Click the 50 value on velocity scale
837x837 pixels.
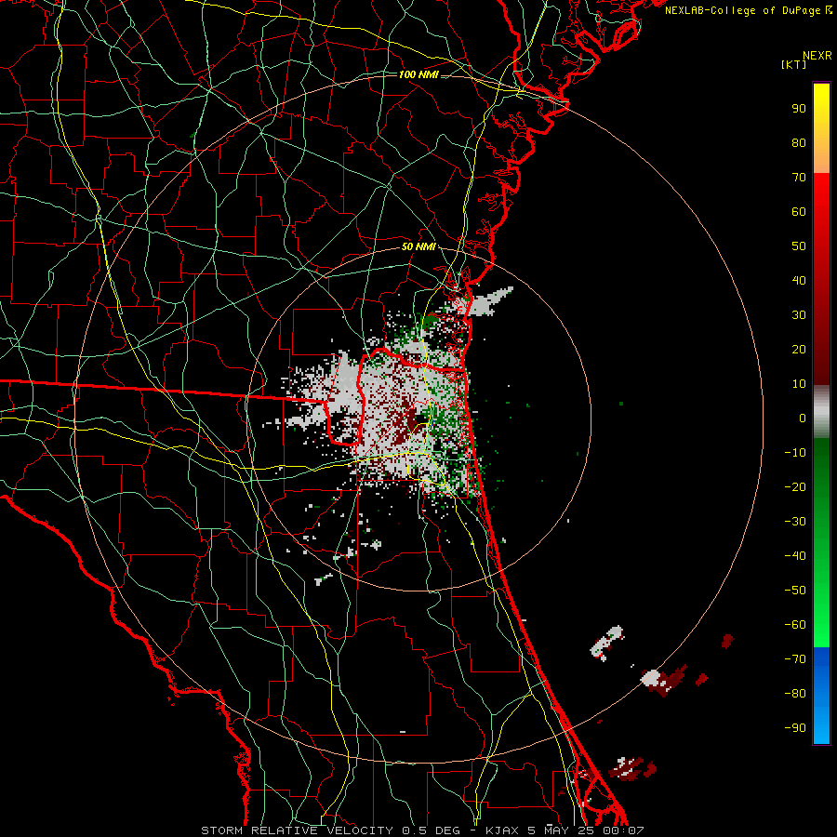click(799, 246)
